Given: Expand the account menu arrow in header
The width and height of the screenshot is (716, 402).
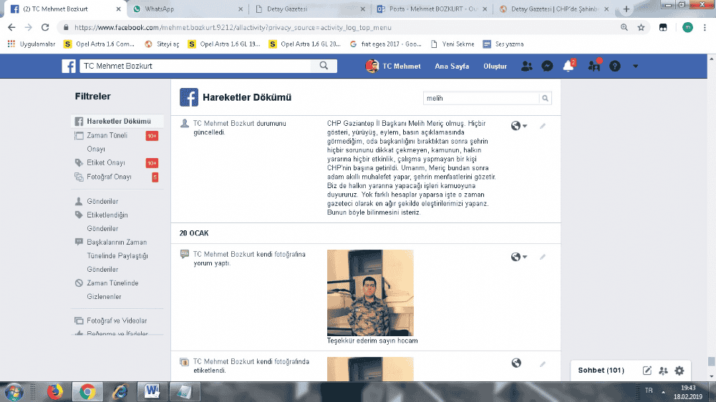Looking at the screenshot, I should pyautogui.click(x=635, y=66).
